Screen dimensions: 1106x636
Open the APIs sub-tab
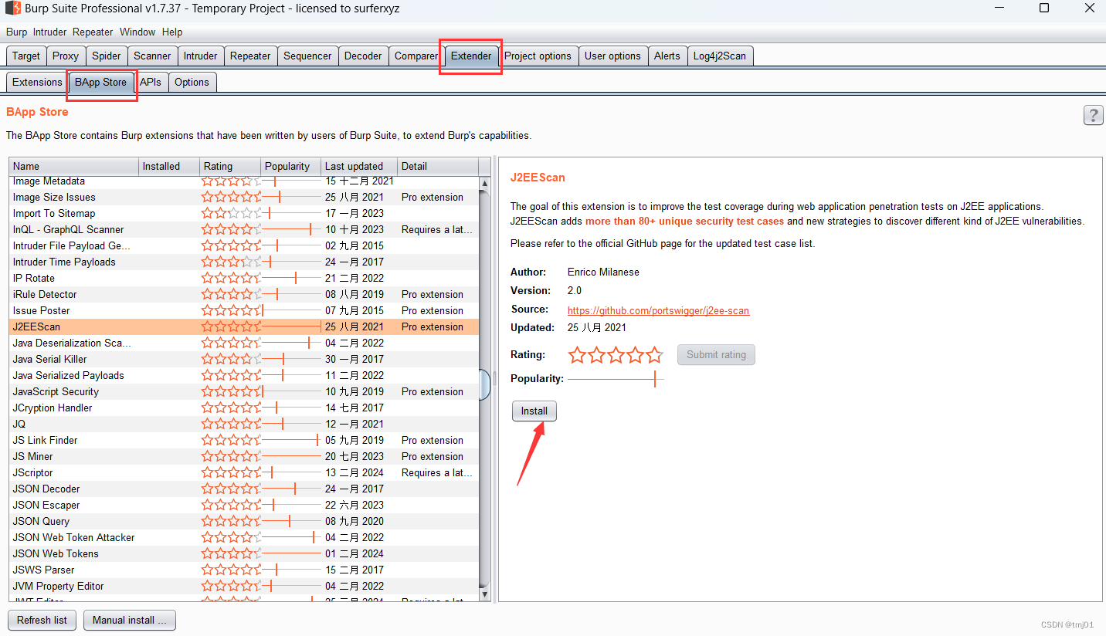tap(151, 82)
